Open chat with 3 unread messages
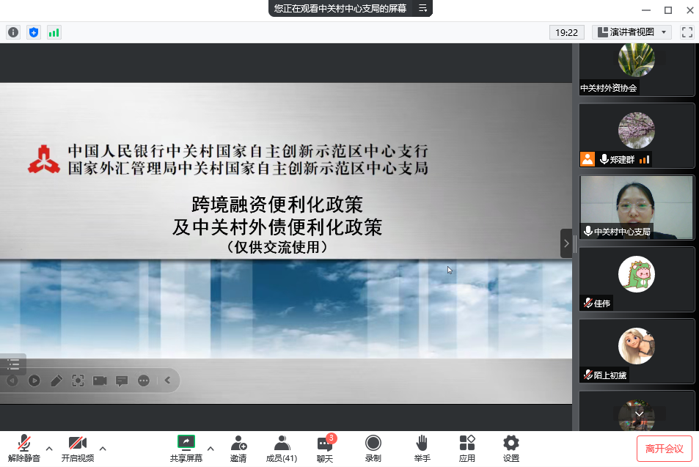699x467 pixels. [x=325, y=448]
